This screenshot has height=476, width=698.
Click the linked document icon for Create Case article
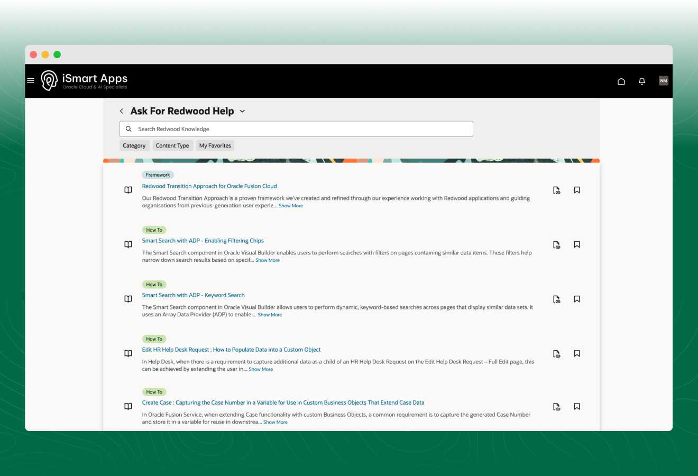[x=556, y=406]
